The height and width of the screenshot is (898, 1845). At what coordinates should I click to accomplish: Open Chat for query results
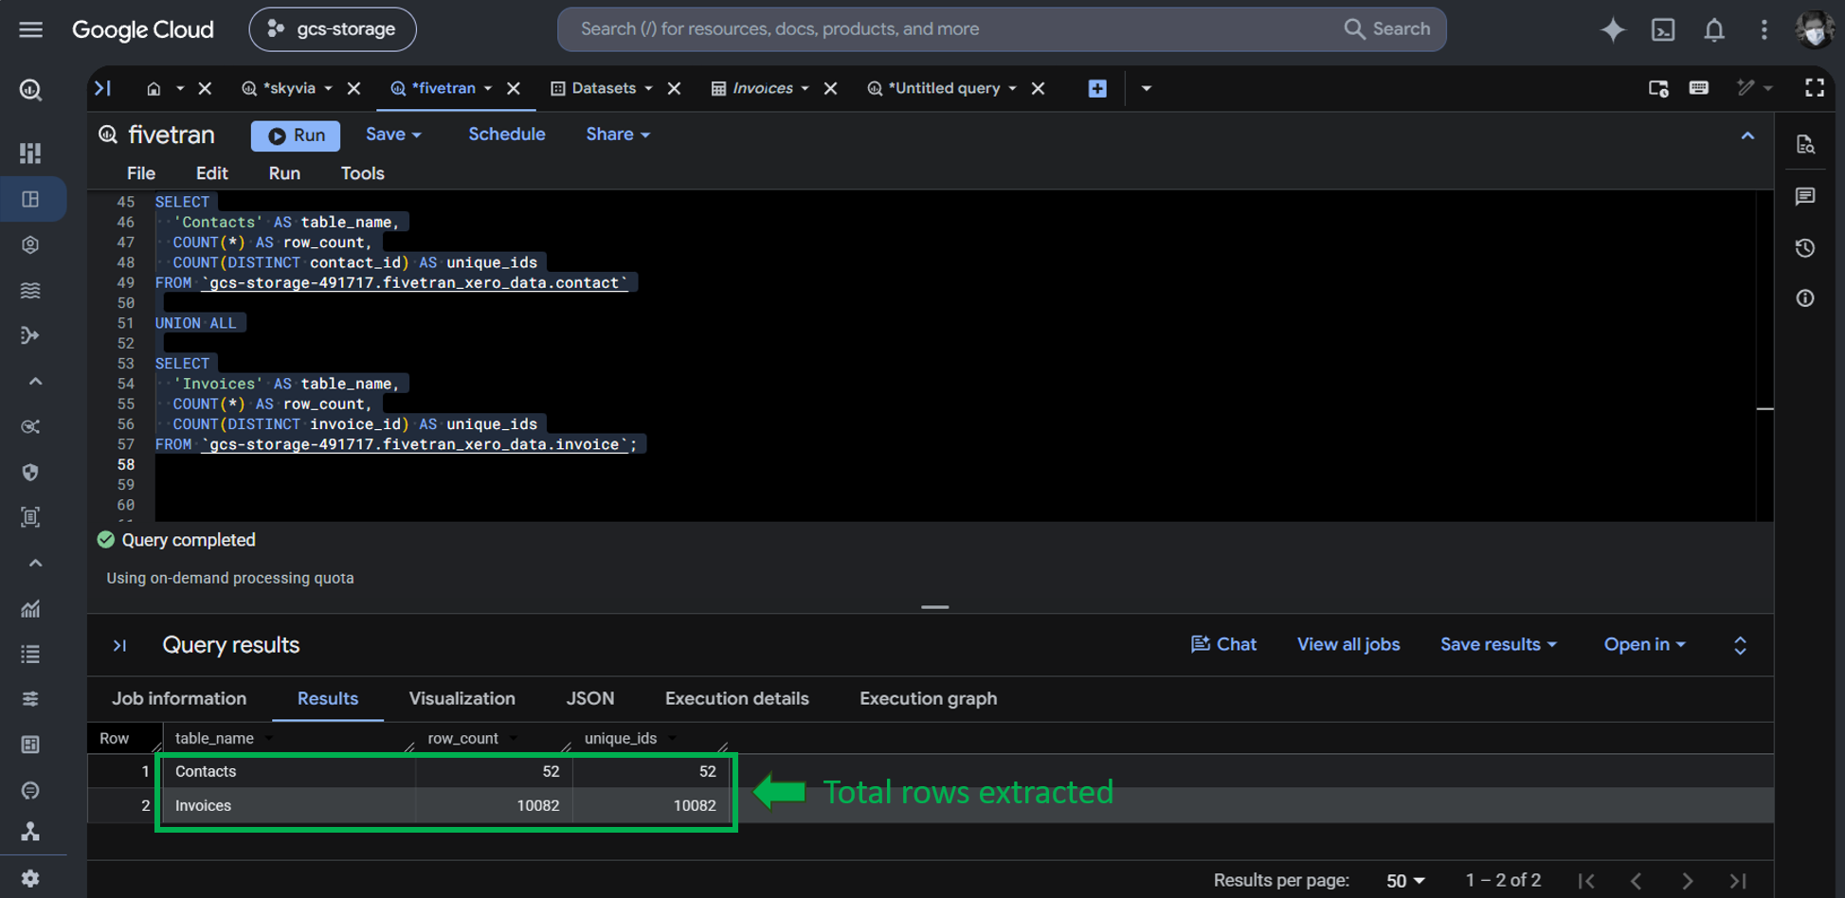point(1222,644)
